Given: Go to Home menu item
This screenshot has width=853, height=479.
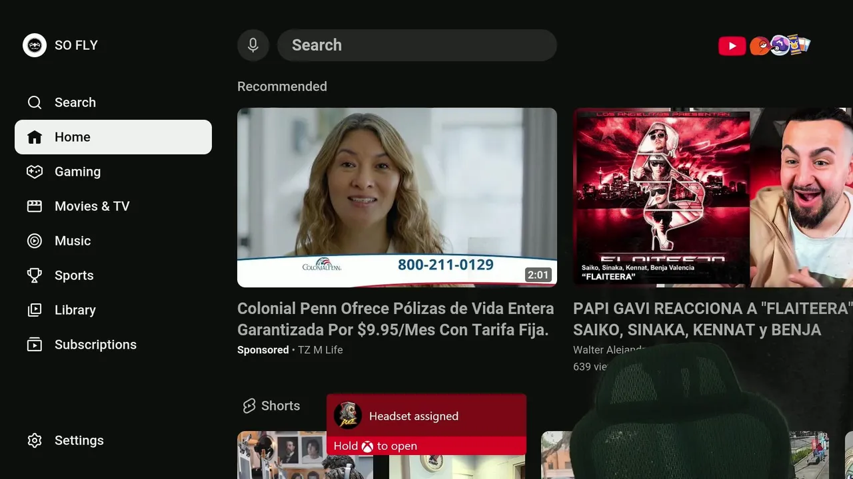Looking at the screenshot, I should (113, 137).
